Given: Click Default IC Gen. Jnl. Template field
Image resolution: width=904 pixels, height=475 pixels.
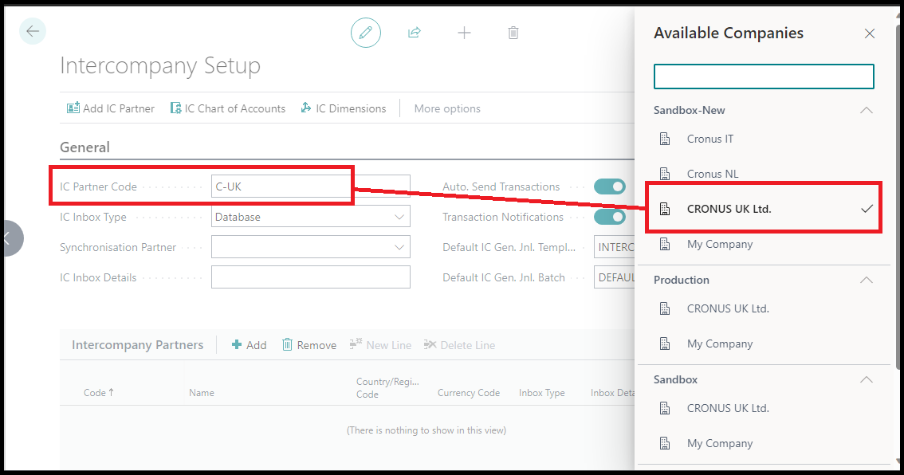Looking at the screenshot, I should click(615, 247).
